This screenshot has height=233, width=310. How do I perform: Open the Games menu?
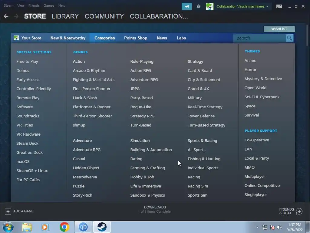click(49, 5)
